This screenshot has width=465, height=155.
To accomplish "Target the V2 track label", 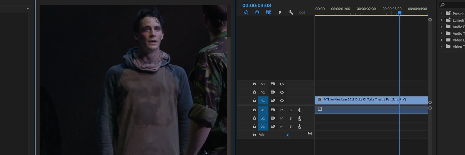I will [x=263, y=92].
